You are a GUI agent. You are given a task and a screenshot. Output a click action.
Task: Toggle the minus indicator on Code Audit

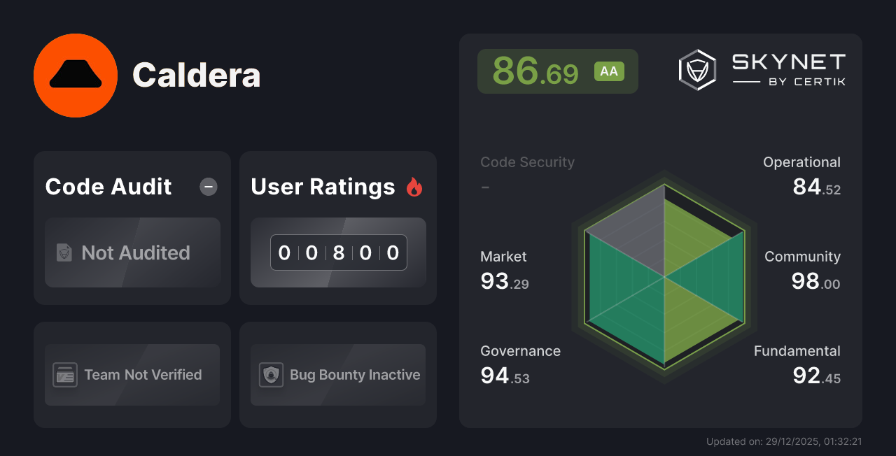pyautogui.click(x=208, y=186)
